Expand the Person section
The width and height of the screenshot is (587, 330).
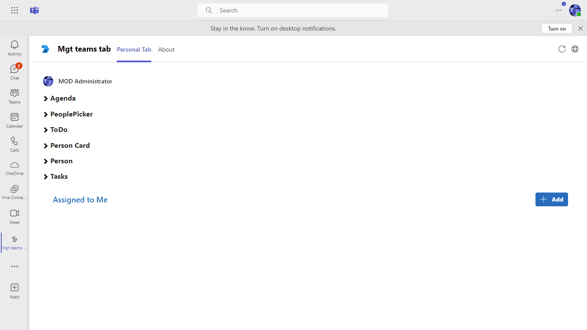(58, 161)
